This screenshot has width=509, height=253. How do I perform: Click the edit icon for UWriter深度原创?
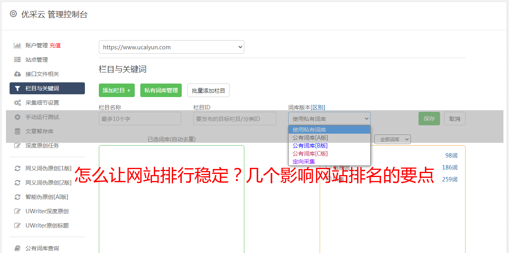[x=18, y=211]
